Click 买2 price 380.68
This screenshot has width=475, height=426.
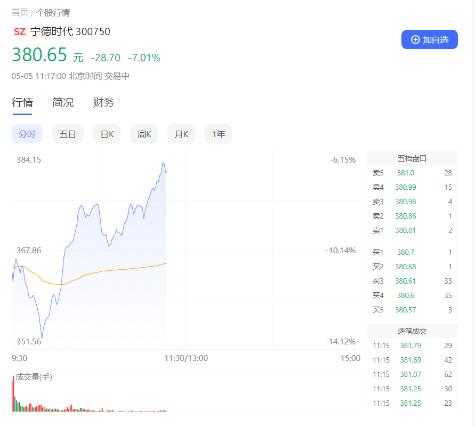(406, 267)
